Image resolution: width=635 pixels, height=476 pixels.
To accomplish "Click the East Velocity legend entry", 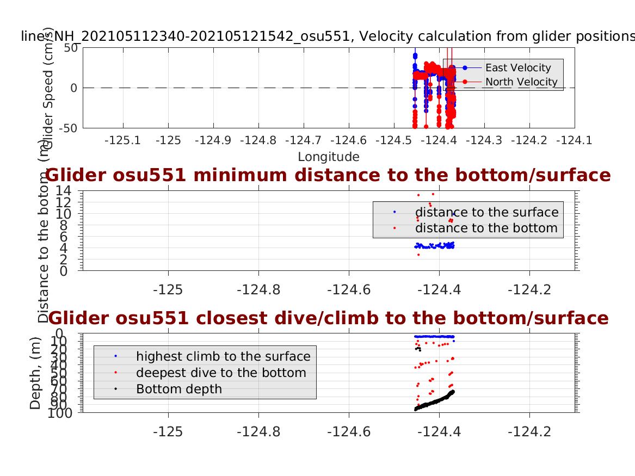I will [x=504, y=67].
